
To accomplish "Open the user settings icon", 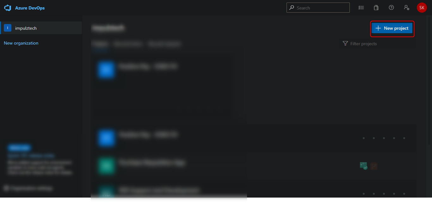I will (x=406, y=8).
